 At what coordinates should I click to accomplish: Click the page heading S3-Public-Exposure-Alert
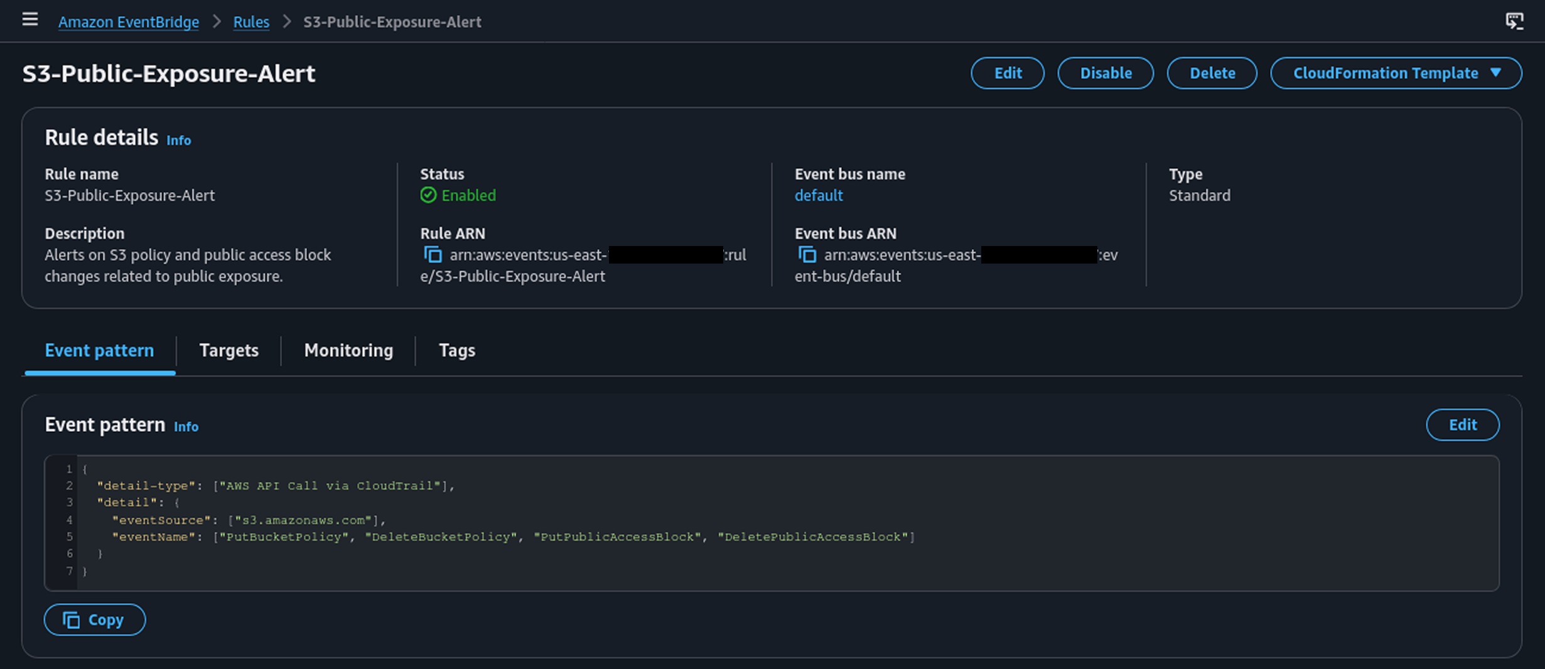coord(169,73)
